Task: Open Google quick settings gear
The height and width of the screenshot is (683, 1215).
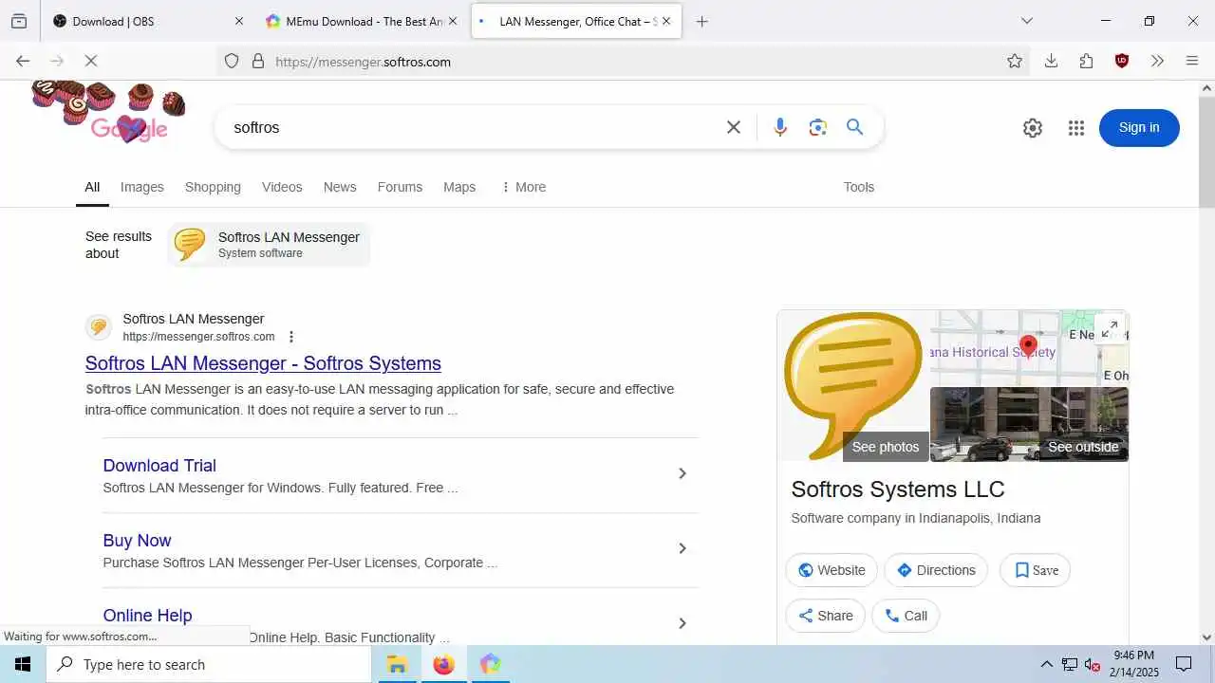Action: (1033, 128)
